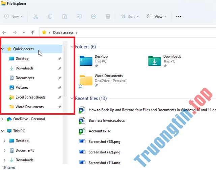Select Accounts.xlsx file
Viewport: 216px width, 170px height.
tap(95, 131)
